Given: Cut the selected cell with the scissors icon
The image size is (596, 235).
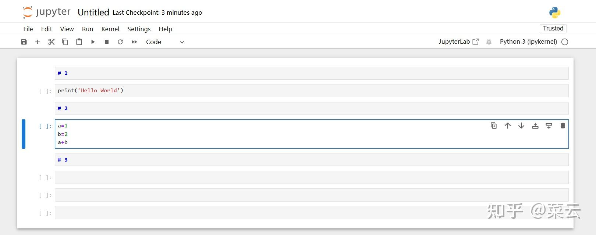Looking at the screenshot, I should pyautogui.click(x=52, y=42).
